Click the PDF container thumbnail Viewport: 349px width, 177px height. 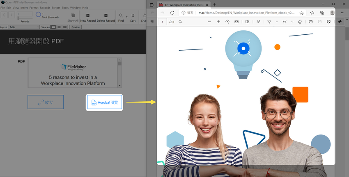(73, 73)
